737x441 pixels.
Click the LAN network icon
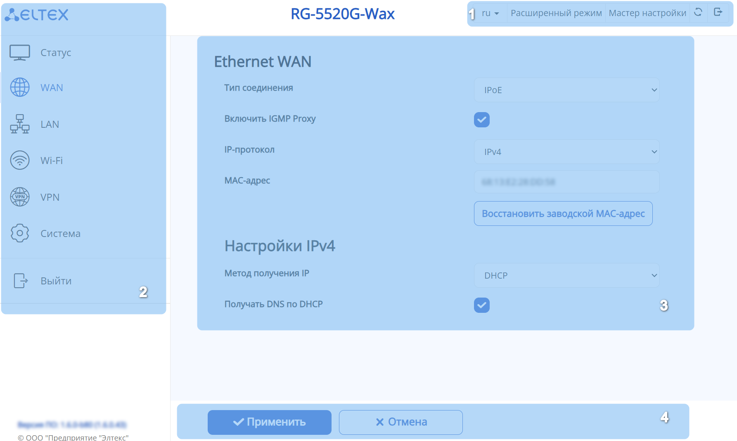(20, 124)
